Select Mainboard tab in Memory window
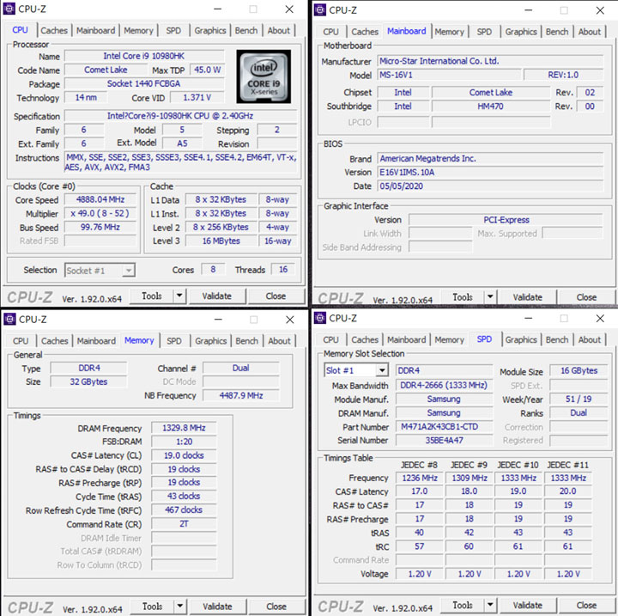This screenshot has height=616, width=618. pos(96,340)
